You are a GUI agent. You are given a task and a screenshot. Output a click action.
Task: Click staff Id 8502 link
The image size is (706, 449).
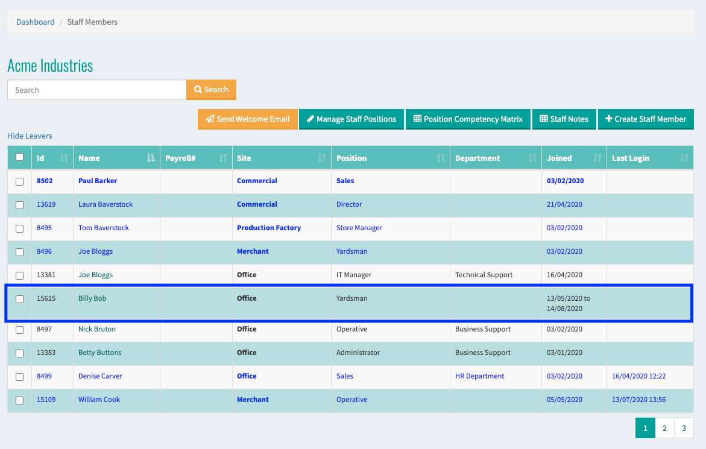coord(45,181)
